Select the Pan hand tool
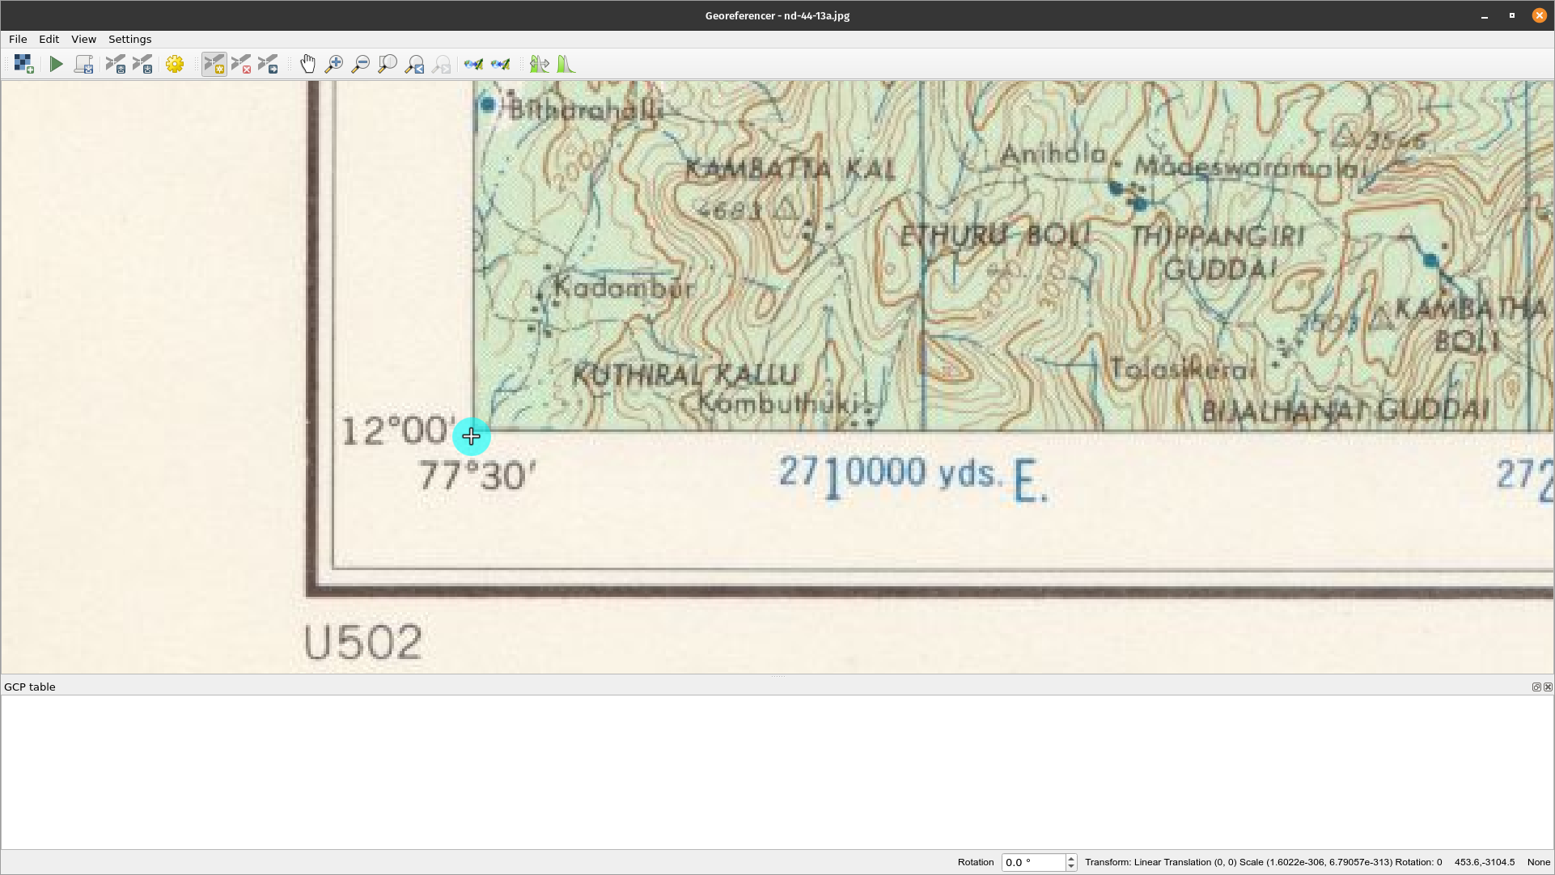Image resolution: width=1555 pixels, height=875 pixels. pyautogui.click(x=307, y=64)
